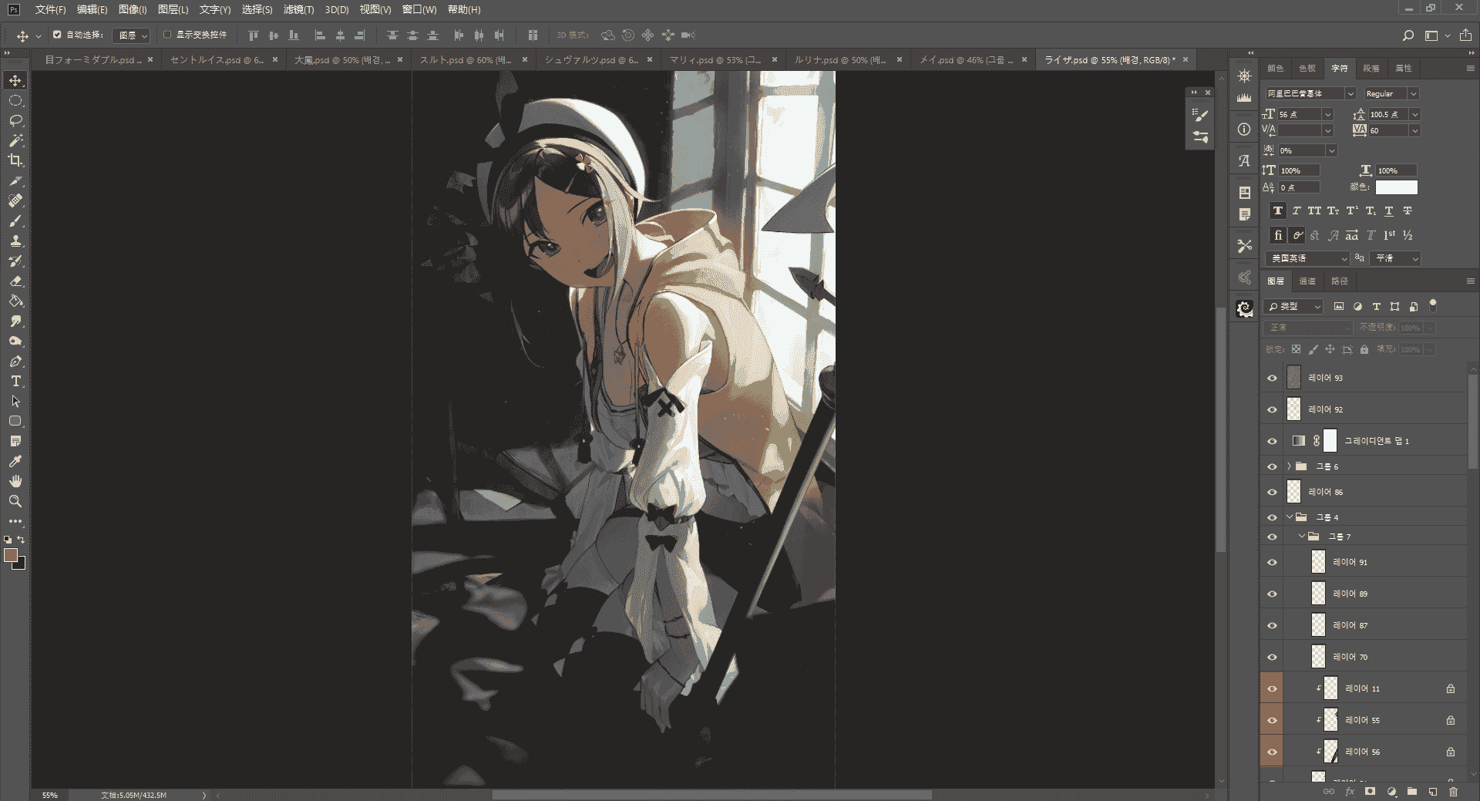Create a new group folder icon
Screen dimensions: 1480x801
1411,792
